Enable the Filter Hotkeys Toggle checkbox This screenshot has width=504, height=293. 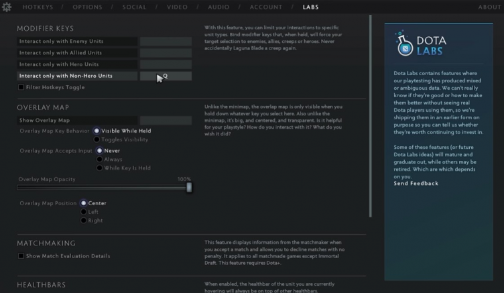click(x=21, y=87)
